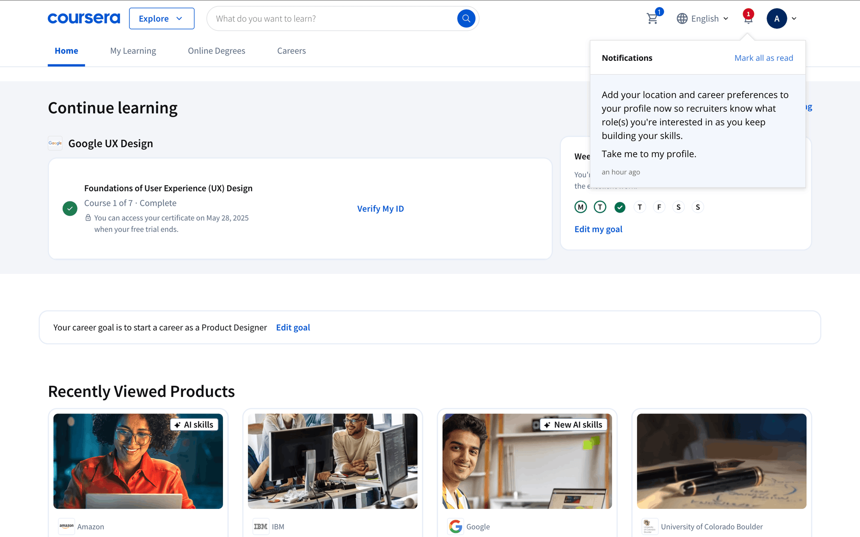Click Edit my goal link
The width and height of the screenshot is (860, 537).
(598, 229)
